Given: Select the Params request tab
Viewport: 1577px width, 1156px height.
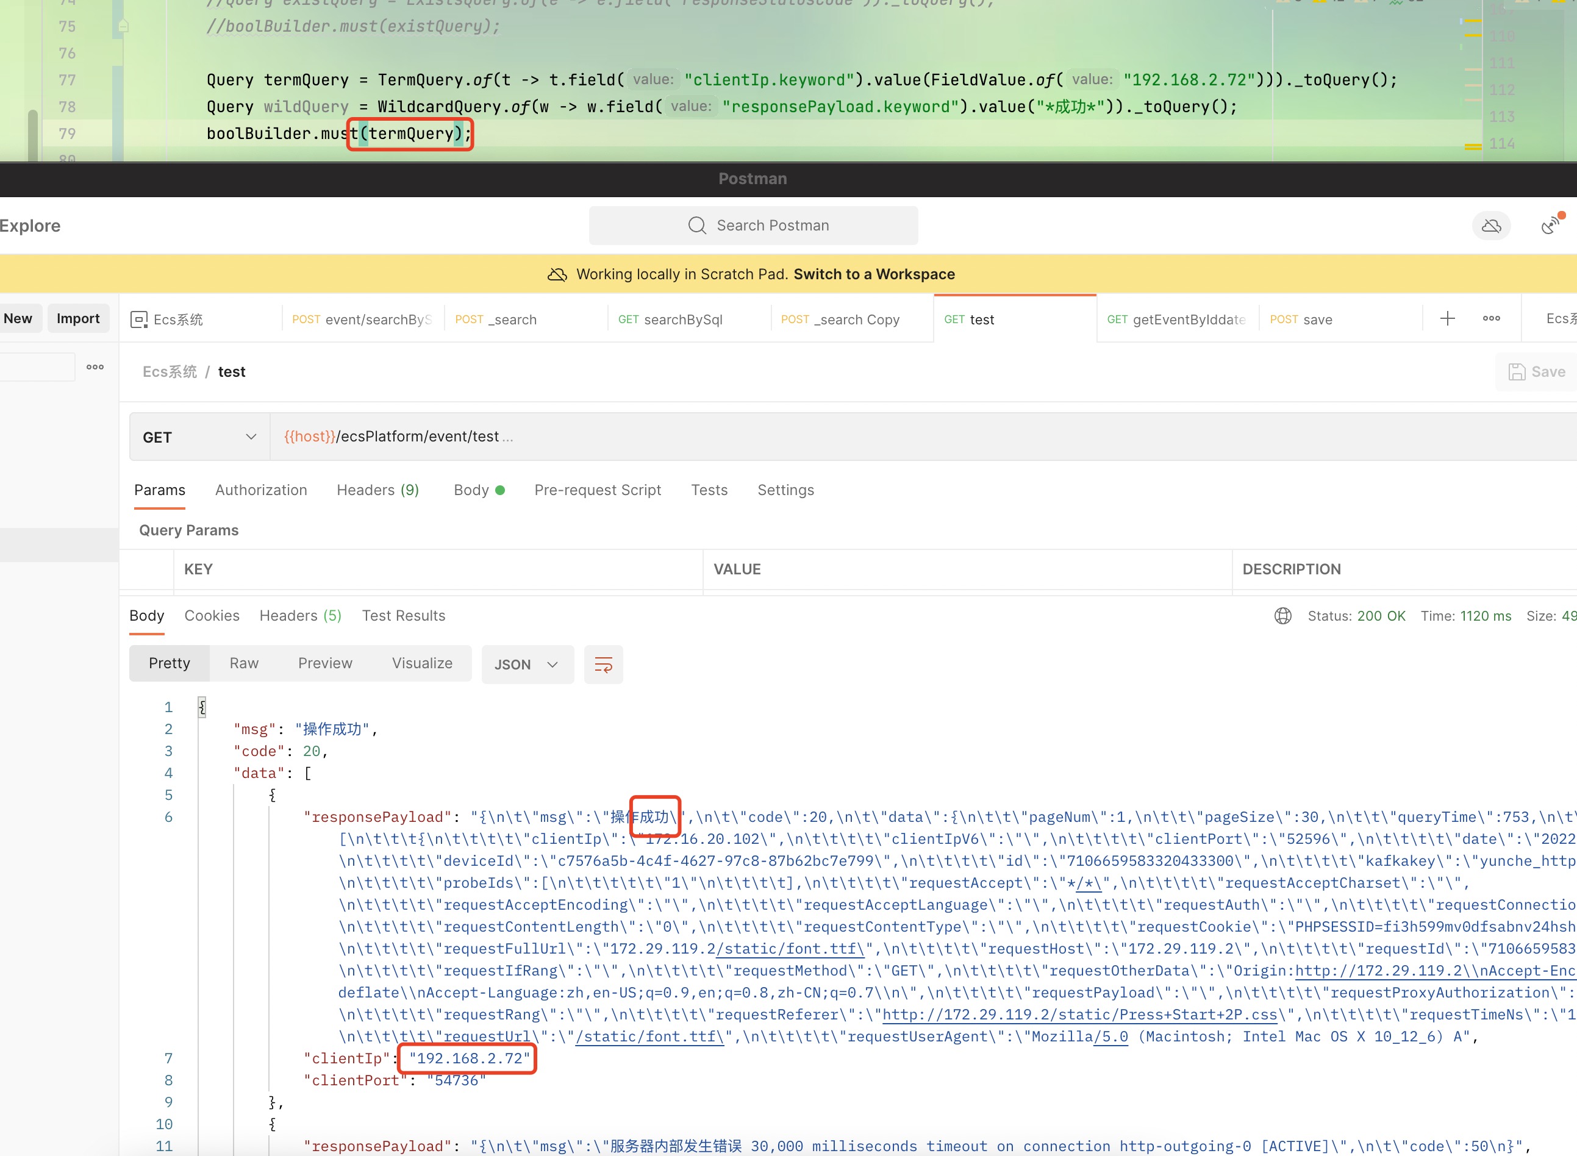Looking at the screenshot, I should 160,491.
